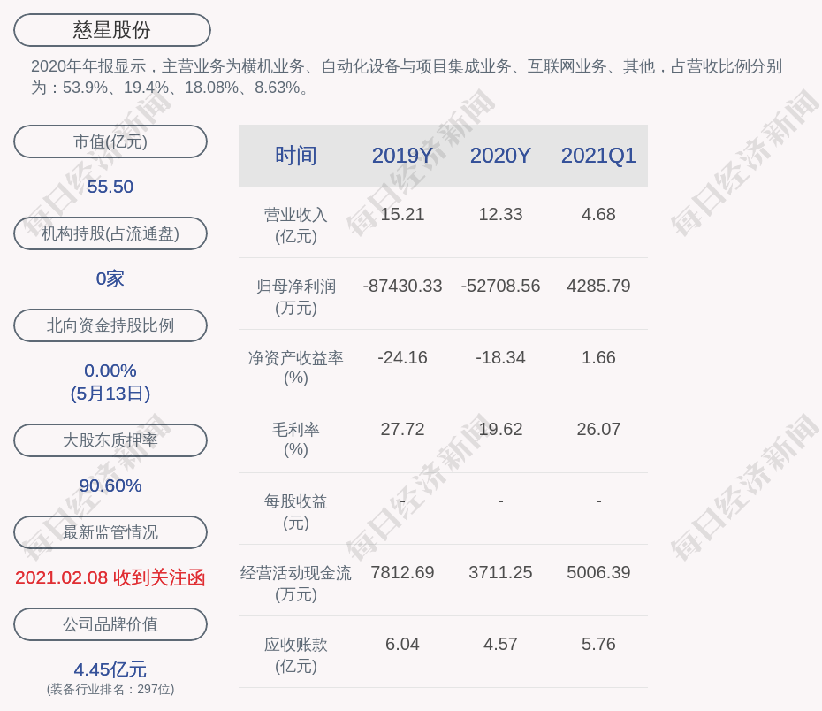Select the 大股东质押率 pill
This screenshot has width=822, height=711.
110,440
